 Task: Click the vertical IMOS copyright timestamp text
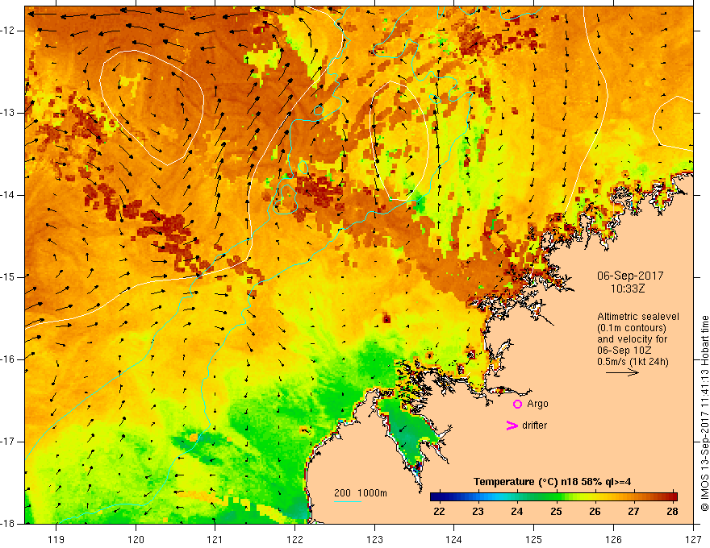(704, 413)
